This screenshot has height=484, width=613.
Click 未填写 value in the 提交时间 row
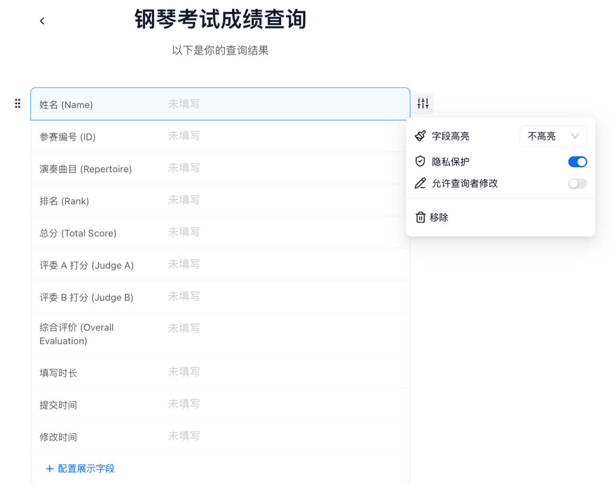click(x=184, y=404)
